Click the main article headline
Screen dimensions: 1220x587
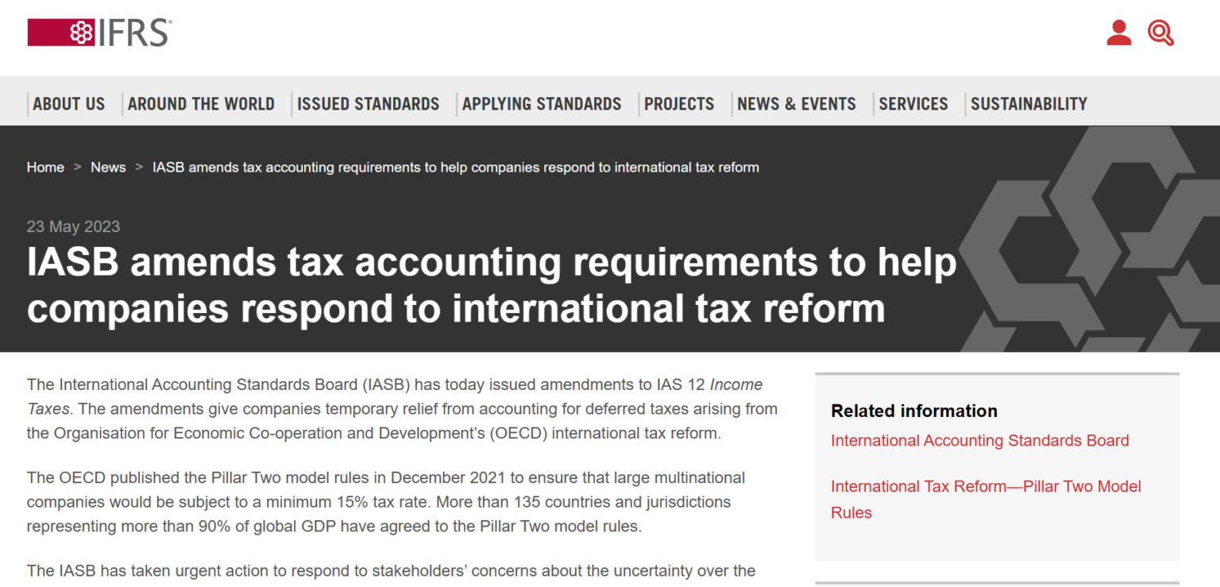491,285
